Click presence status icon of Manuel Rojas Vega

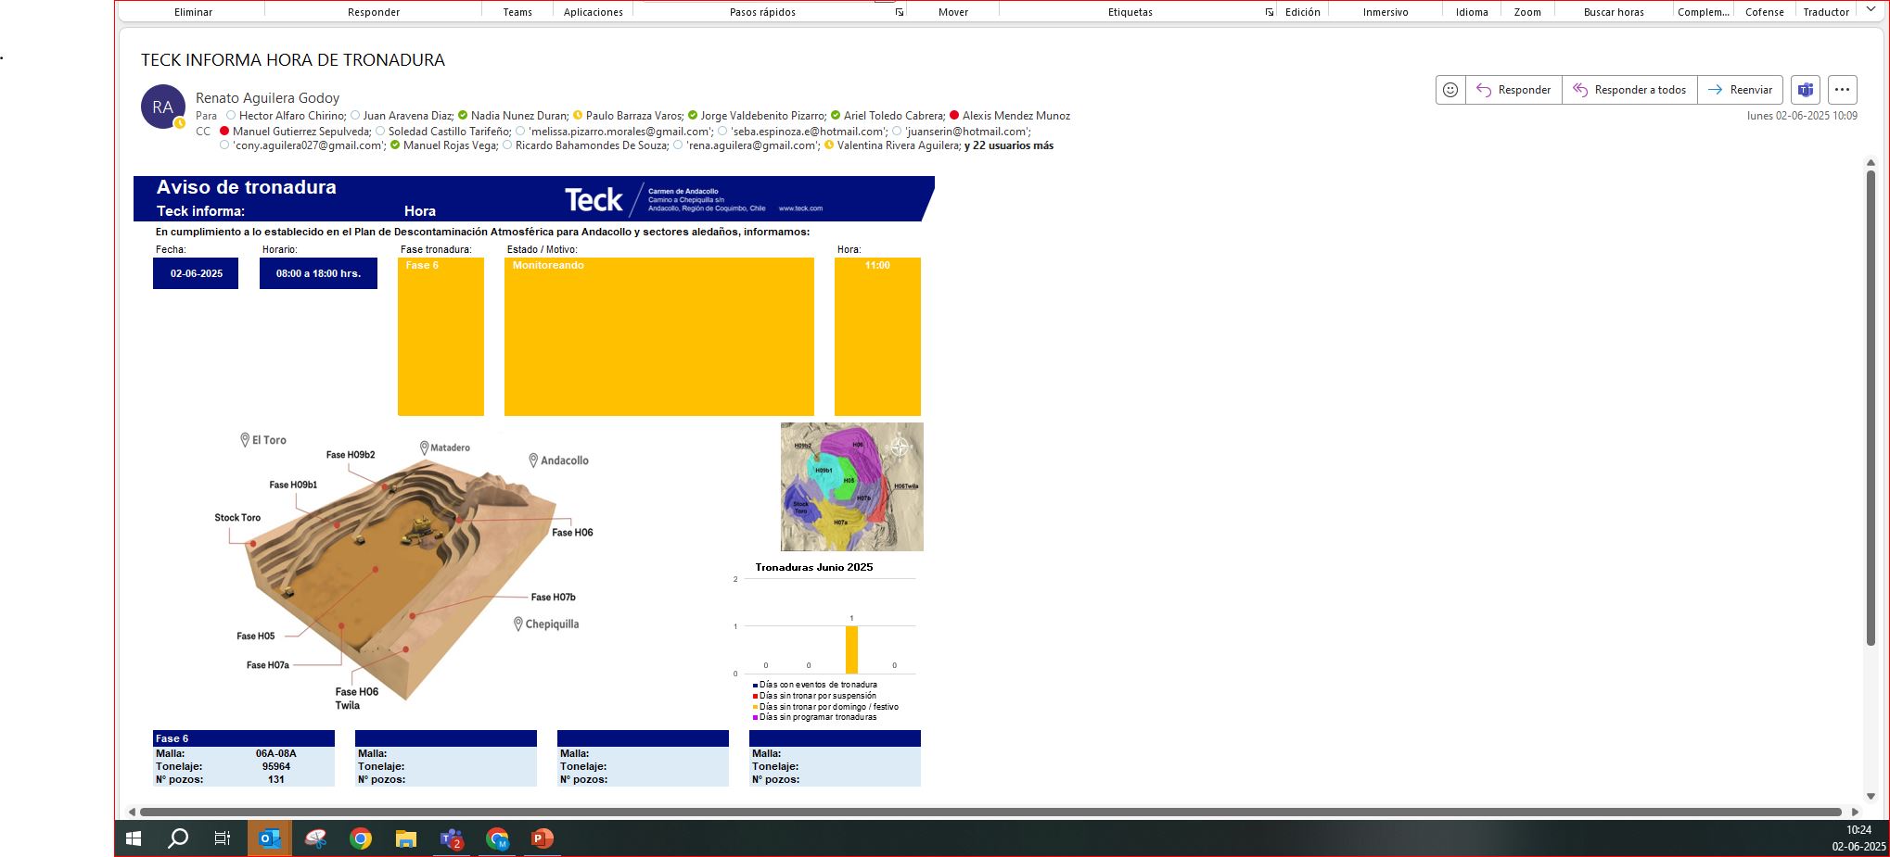395,145
